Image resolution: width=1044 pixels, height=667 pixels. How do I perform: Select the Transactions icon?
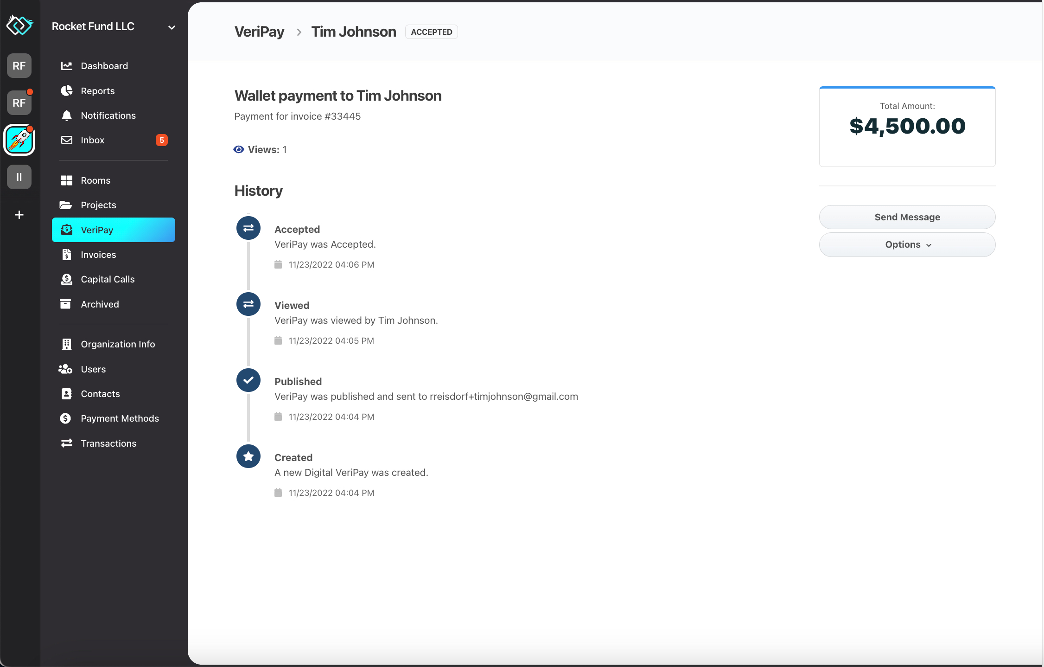point(66,443)
